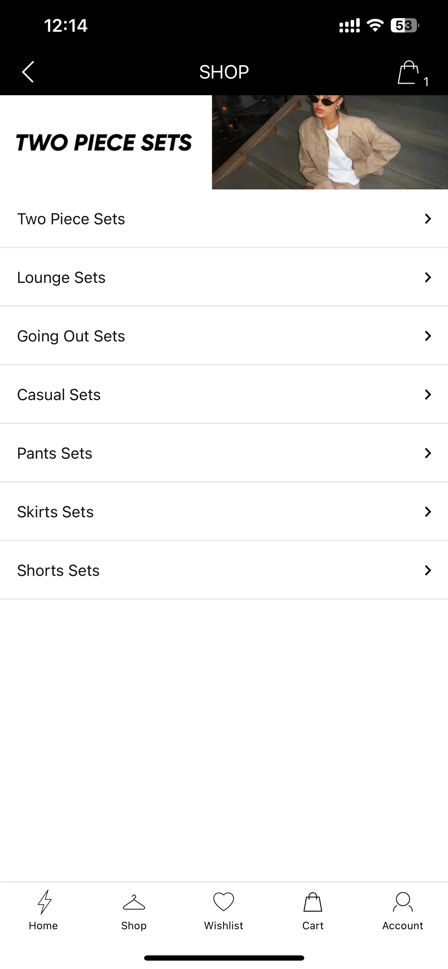This screenshot has width=448, height=969.
Task: Tap the Two Piece Sets banner photo
Action: click(330, 142)
